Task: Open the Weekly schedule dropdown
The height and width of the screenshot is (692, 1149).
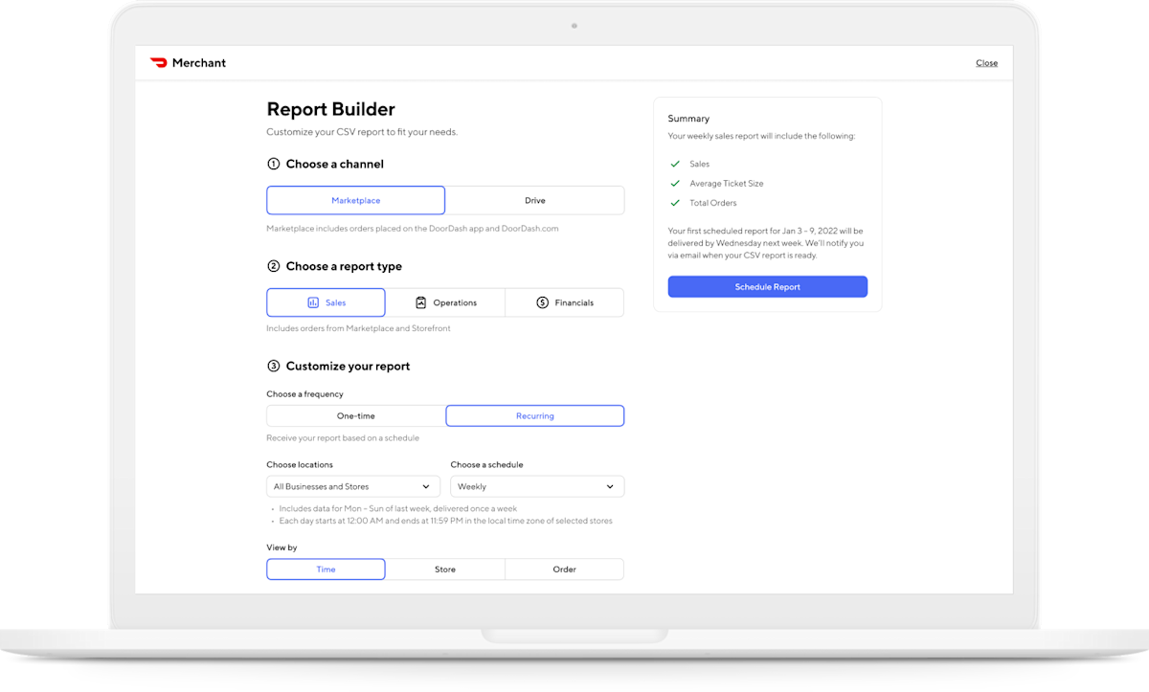Action: coord(537,486)
